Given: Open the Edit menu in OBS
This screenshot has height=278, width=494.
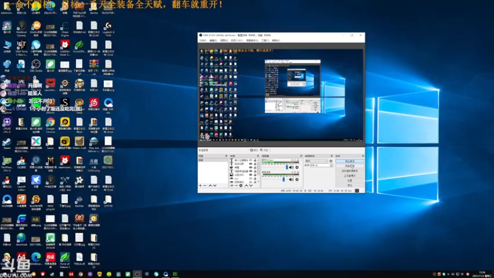Looking at the screenshot, I should coord(213,40).
